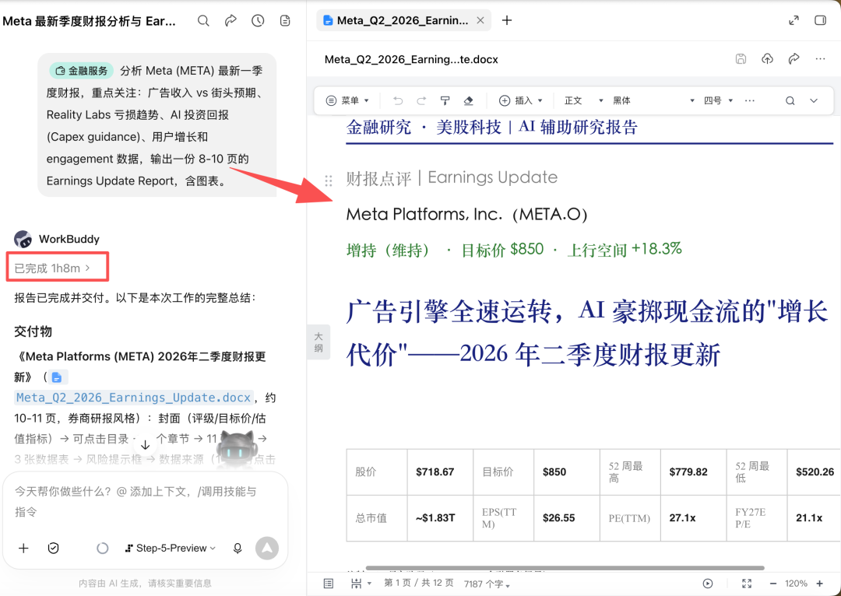Click the WorkBuddy avatar
841x596 pixels.
(x=23, y=239)
